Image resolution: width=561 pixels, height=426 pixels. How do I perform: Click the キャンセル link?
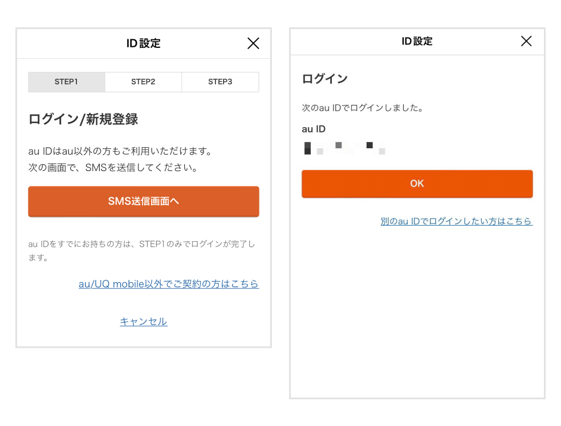coord(144,322)
